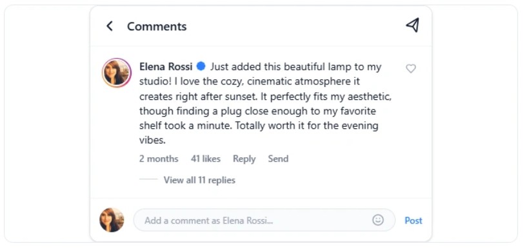Click the Post button
Image resolution: width=531 pixels, height=248 pixels.
pos(414,221)
